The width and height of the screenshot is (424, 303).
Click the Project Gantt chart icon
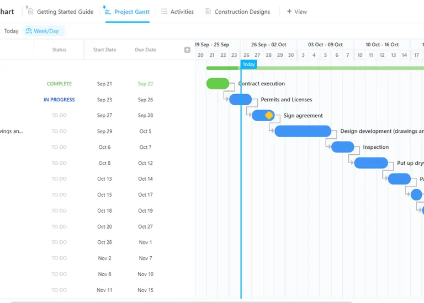(107, 12)
